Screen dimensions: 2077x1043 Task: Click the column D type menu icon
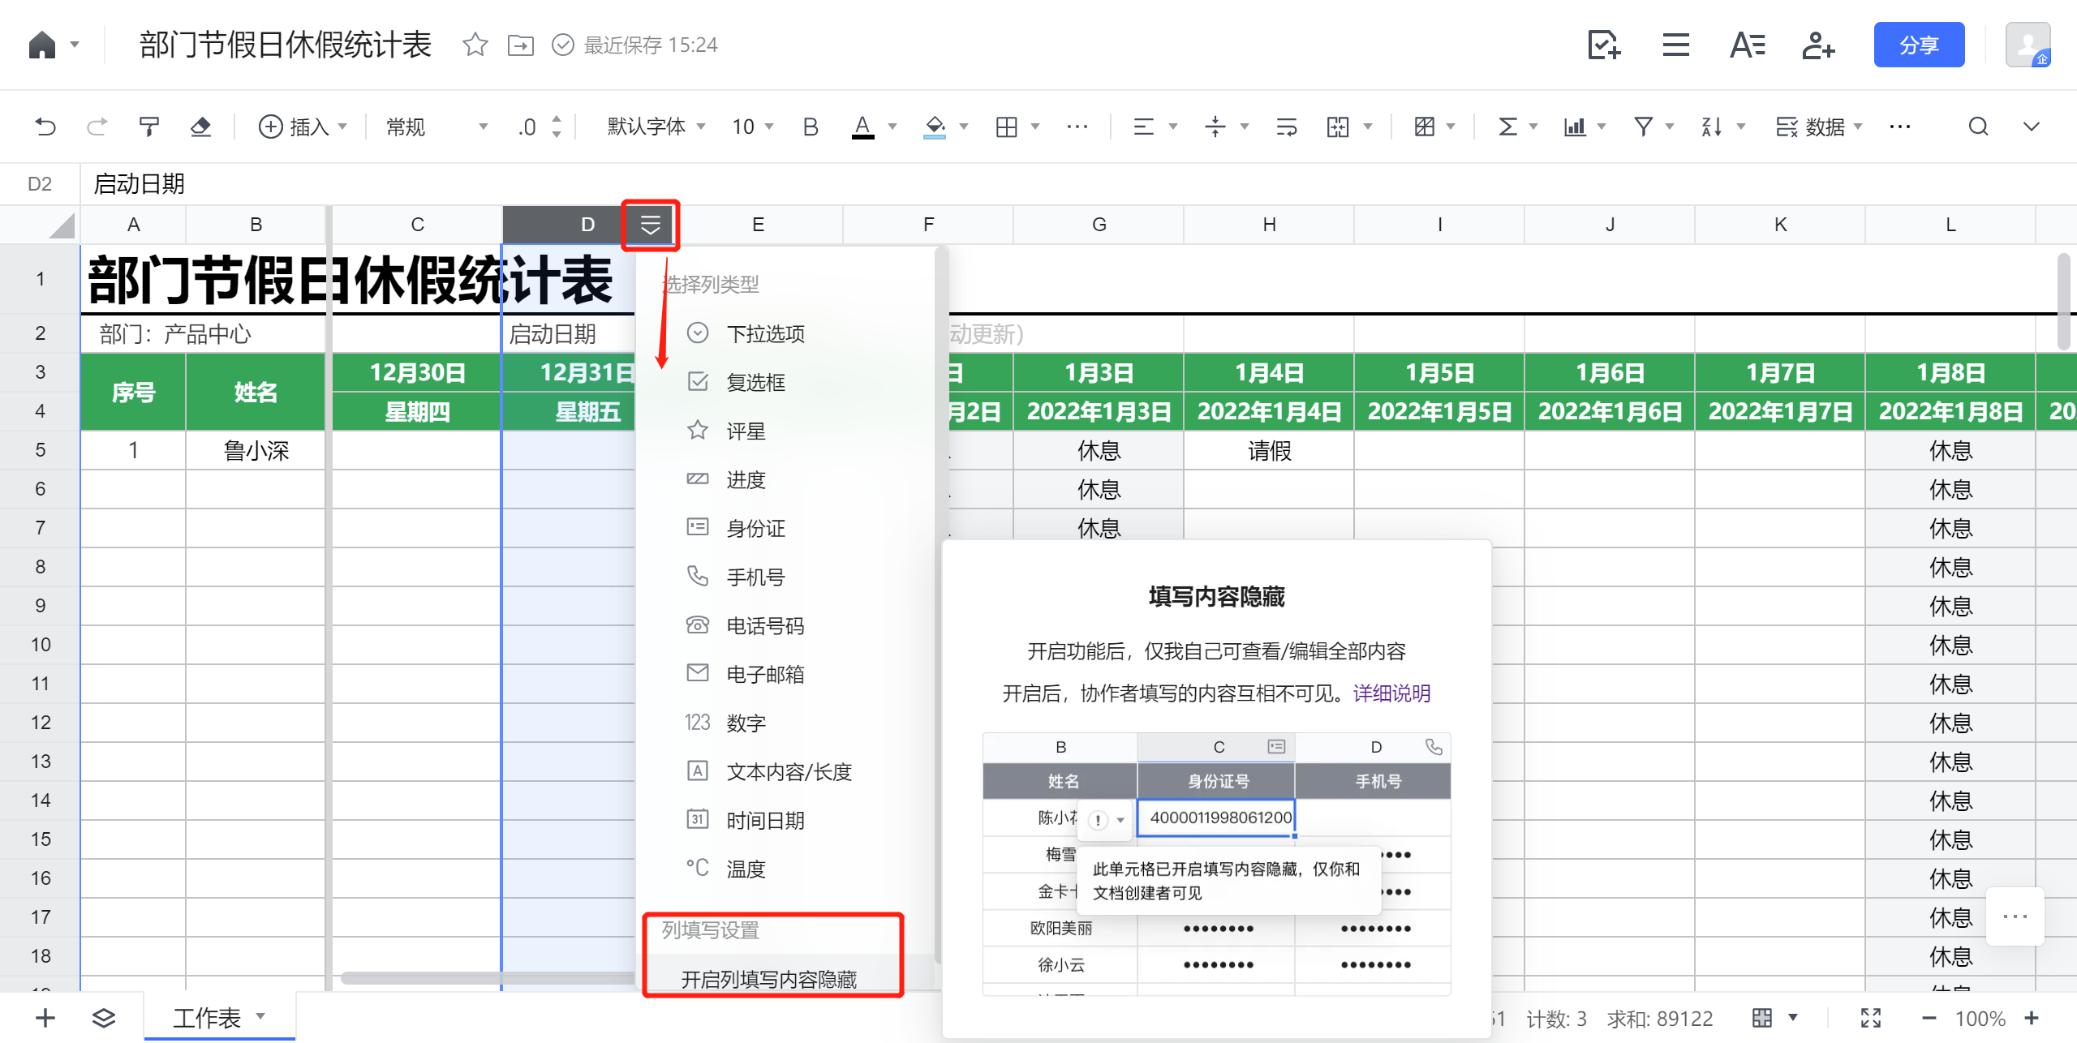(650, 225)
